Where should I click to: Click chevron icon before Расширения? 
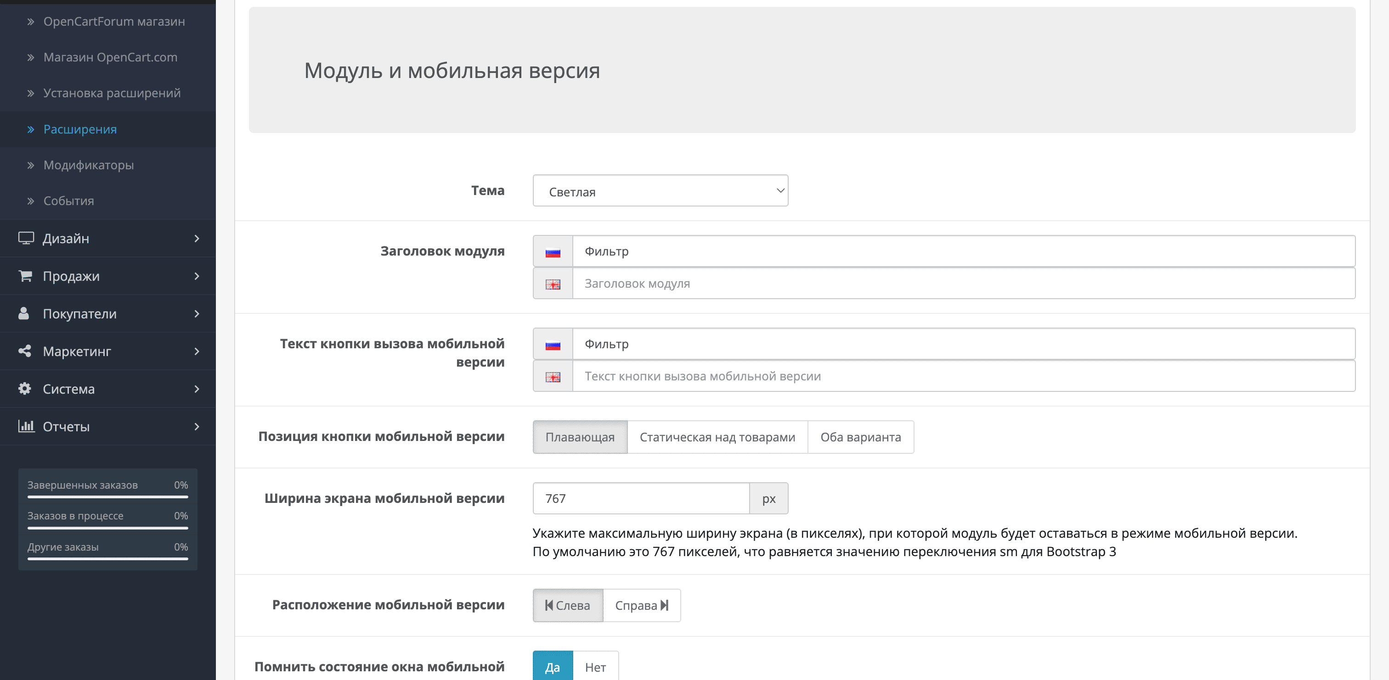point(31,129)
